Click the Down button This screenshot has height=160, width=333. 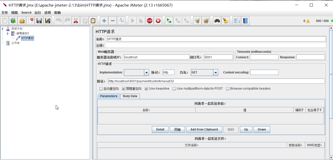262,129
